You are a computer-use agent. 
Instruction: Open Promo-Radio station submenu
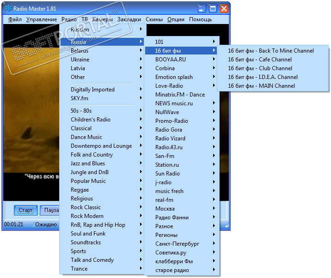182,121
